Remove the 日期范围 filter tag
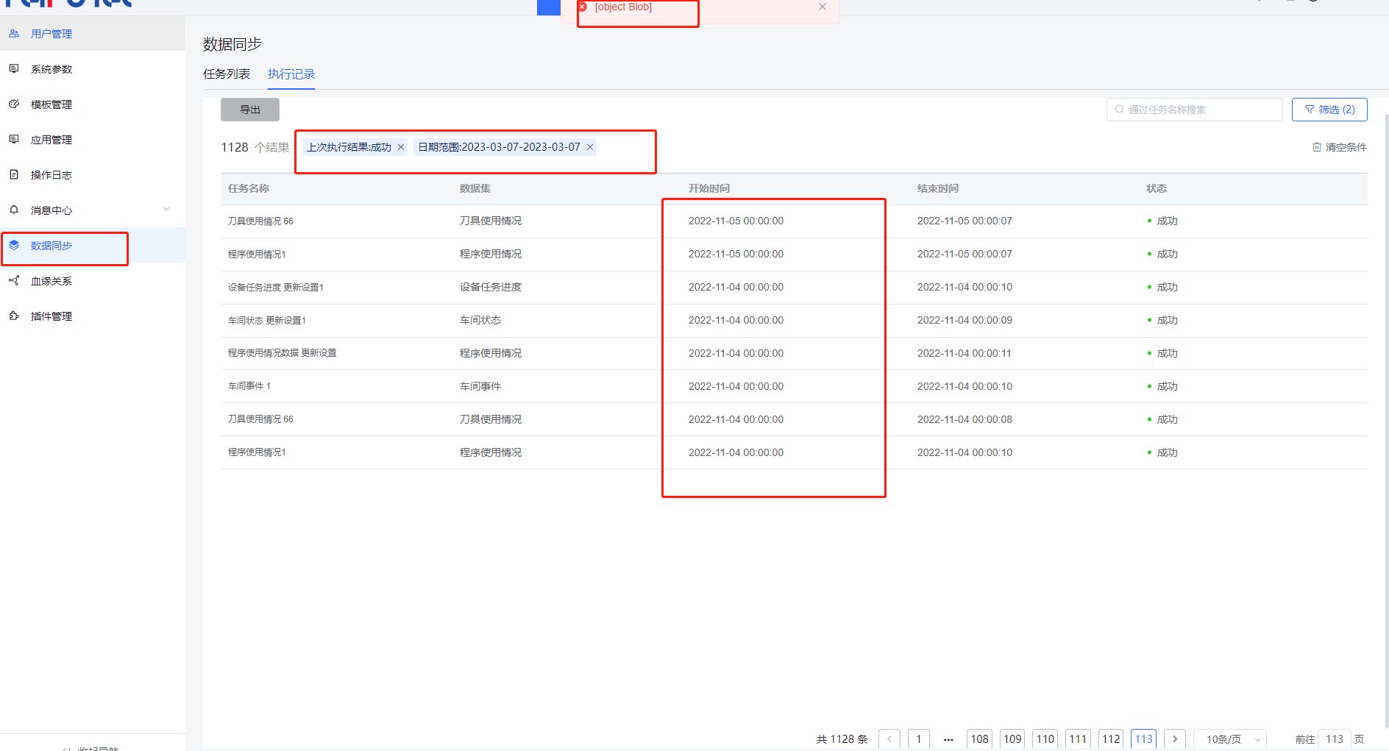 pos(590,147)
